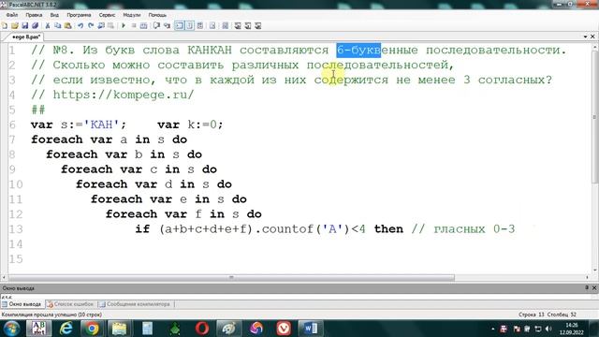599x337 pixels.
Task: Open the paint palette app on taskbar
Action: coord(228,329)
